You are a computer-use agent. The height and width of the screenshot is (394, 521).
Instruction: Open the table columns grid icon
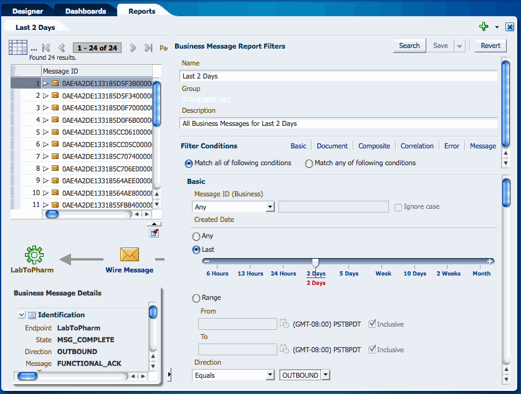coord(18,47)
